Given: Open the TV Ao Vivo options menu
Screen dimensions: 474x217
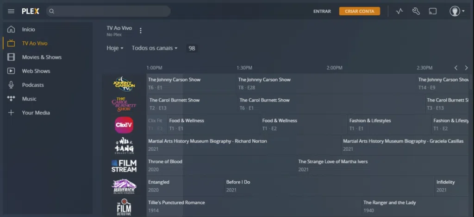Looking at the screenshot, I should 140,31.
